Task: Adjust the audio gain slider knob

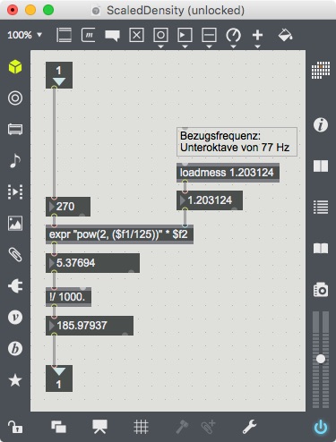Action: click(321, 359)
